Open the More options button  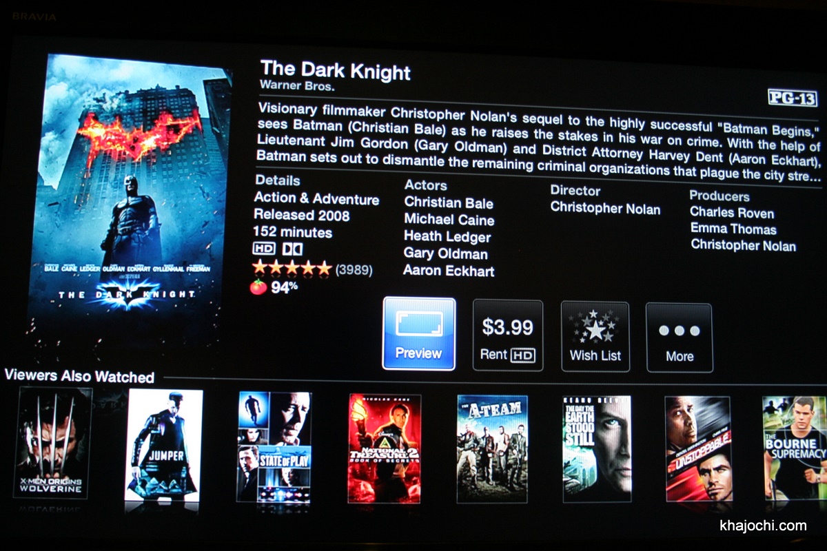679,337
